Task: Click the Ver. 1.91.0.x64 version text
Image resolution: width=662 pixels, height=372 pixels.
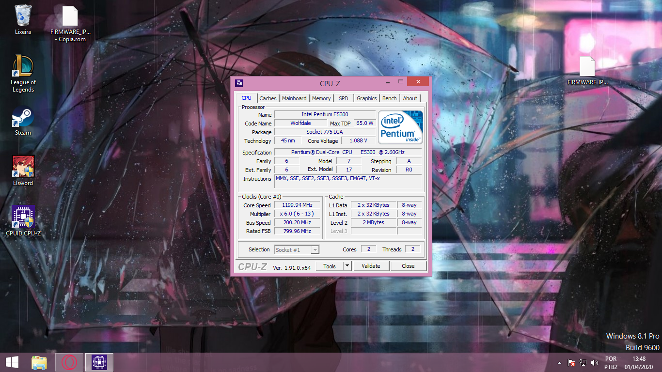Action: coord(292,267)
